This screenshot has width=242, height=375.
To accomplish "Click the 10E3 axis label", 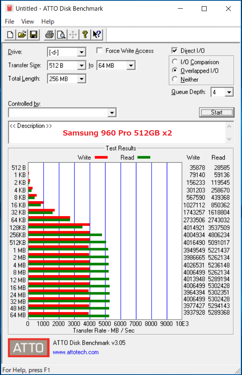I will 182,324.
